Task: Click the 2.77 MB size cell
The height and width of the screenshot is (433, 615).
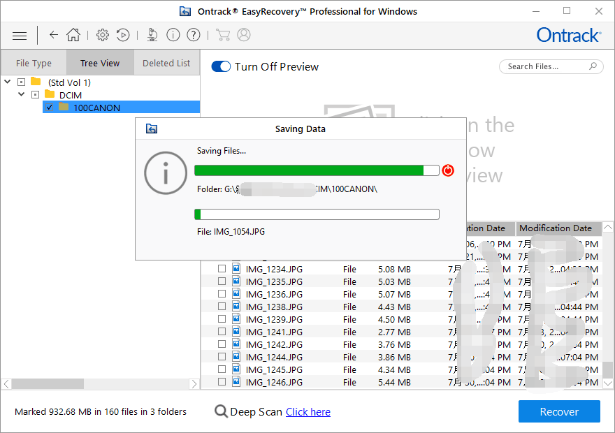Action: tap(394, 332)
